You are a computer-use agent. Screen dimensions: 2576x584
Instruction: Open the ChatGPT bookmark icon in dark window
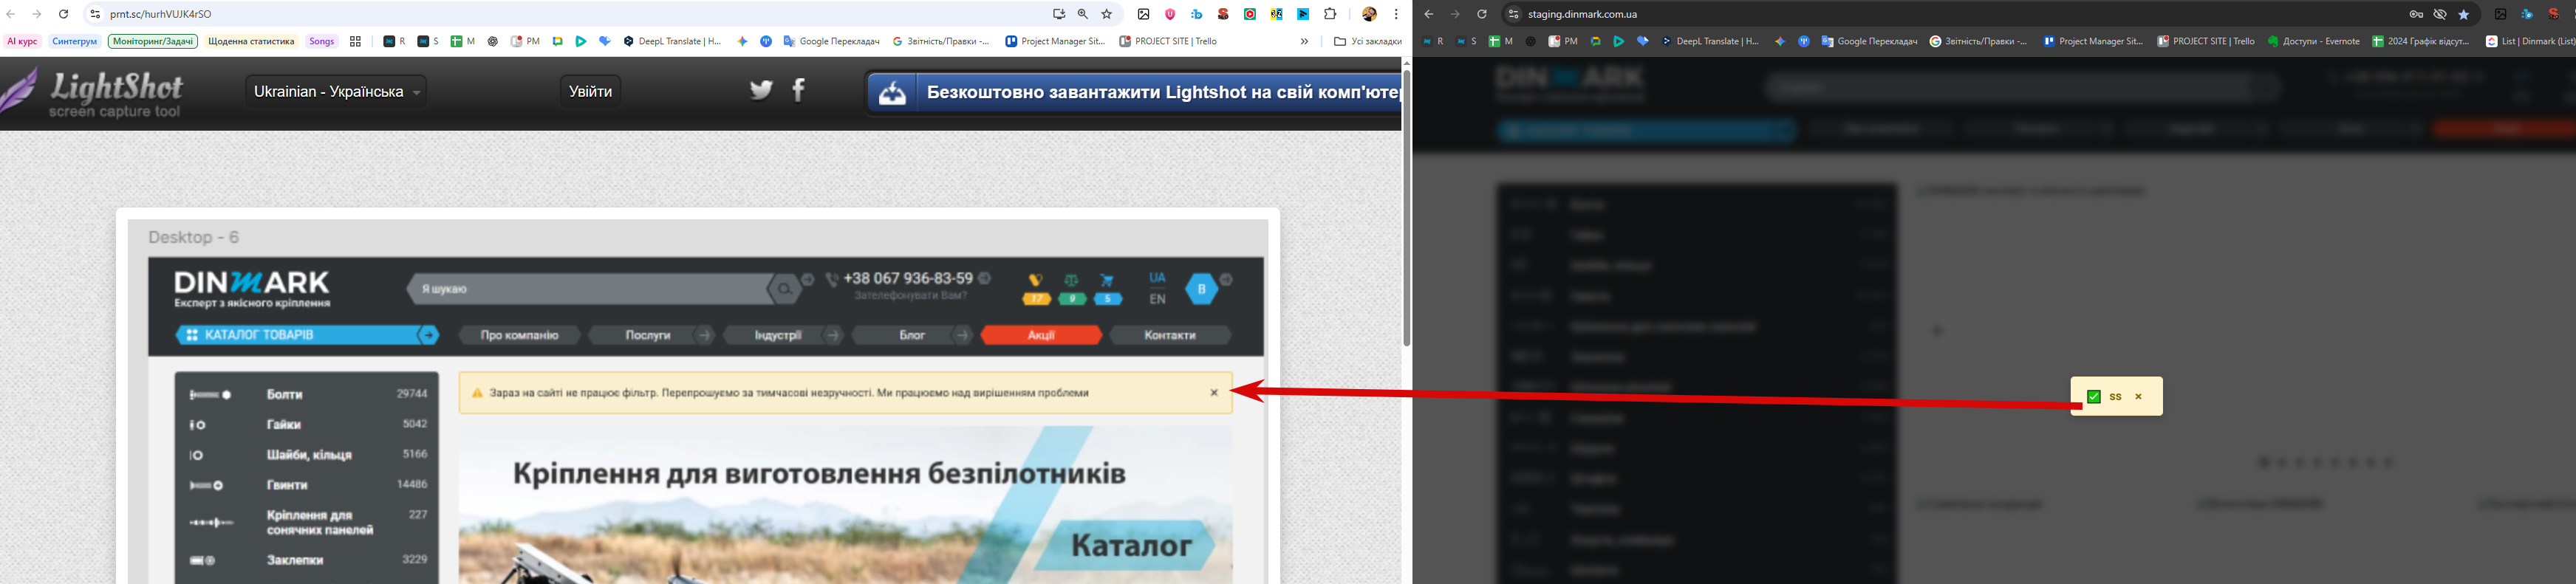[x=1531, y=41]
